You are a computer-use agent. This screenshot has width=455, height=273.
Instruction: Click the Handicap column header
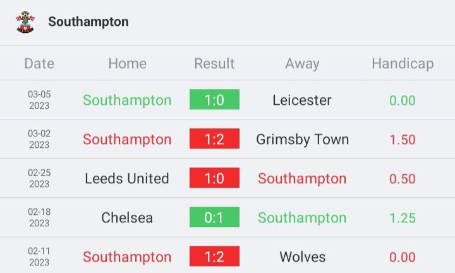[403, 64]
